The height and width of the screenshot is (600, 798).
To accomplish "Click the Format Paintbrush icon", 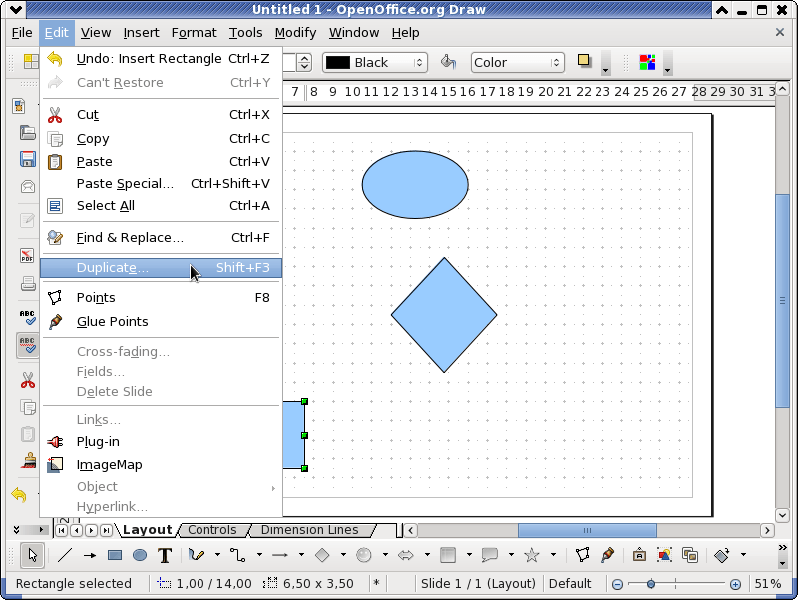I will pyautogui.click(x=28, y=460).
